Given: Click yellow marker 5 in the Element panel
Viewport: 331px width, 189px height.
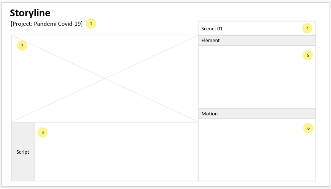Looking at the screenshot, I should point(308,55).
